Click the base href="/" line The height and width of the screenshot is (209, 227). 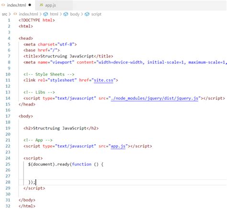pyautogui.click(x=42, y=50)
